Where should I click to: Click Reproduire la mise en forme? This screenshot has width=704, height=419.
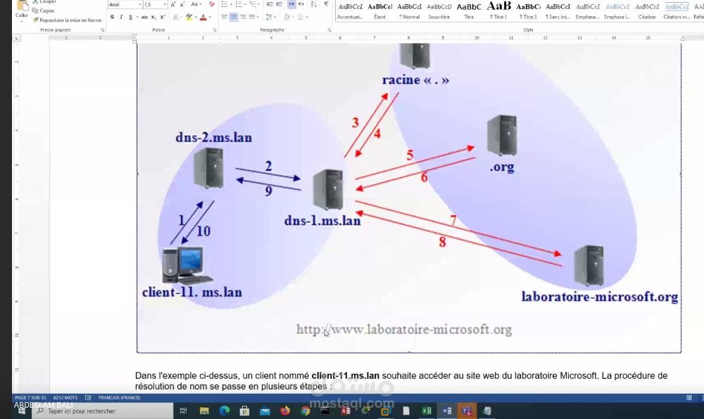click(67, 20)
